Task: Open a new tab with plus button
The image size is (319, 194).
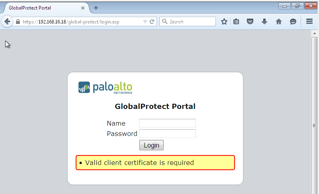Action: 96,8
